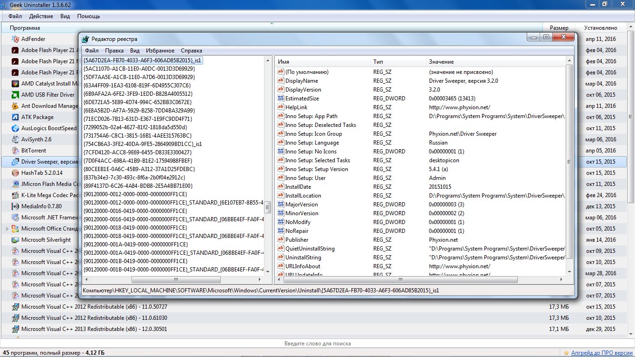Open the Избранное menu in Registry Editor

tap(160, 51)
